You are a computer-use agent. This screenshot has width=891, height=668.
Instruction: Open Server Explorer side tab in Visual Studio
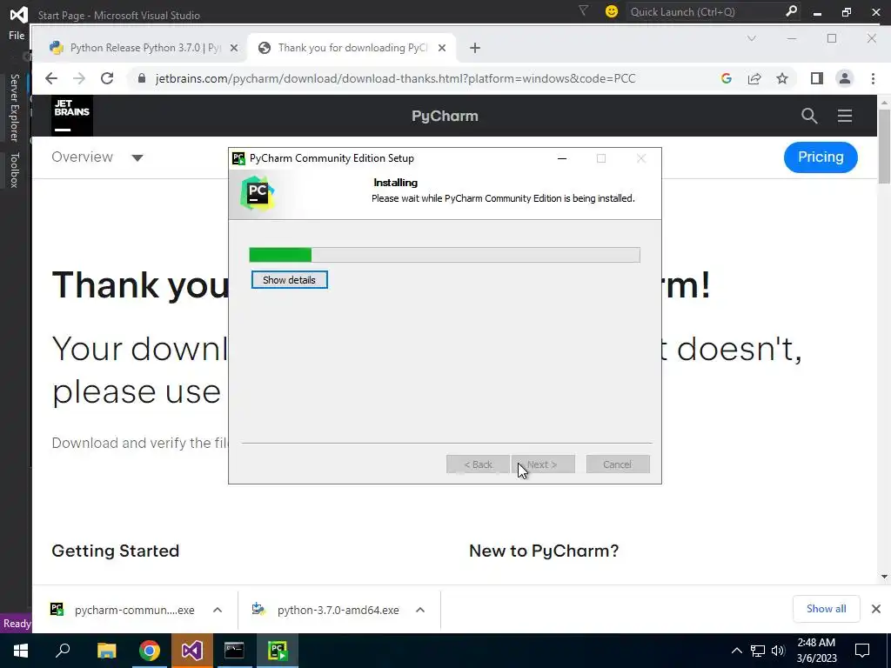tap(14, 107)
